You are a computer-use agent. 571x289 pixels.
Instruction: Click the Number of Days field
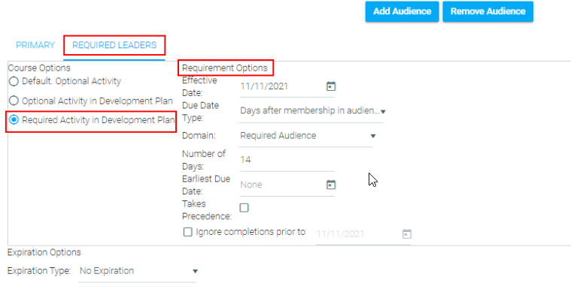click(287, 160)
